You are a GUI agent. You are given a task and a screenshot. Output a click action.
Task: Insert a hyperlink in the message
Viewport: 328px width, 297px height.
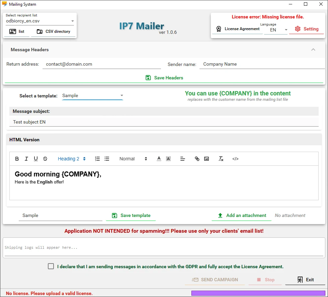coord(197,159)
